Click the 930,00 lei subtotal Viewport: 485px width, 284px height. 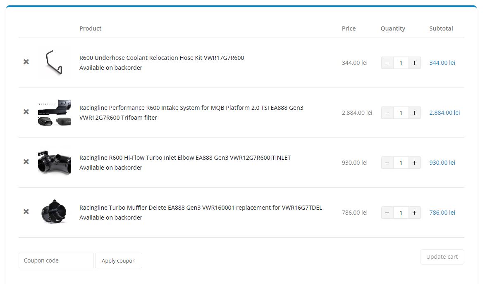point(442,163)
